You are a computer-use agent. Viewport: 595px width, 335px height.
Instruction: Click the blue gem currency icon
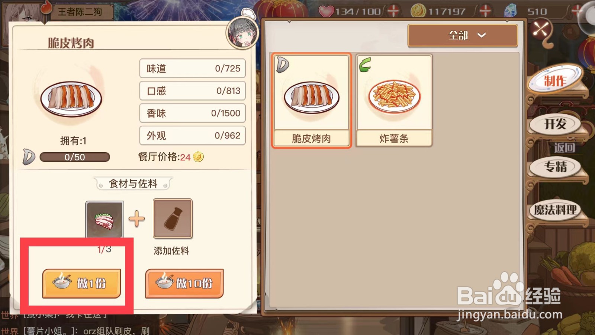pos(510,11)
